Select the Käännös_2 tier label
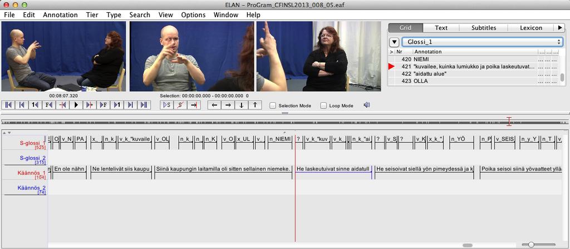 (x=32, y=188)
